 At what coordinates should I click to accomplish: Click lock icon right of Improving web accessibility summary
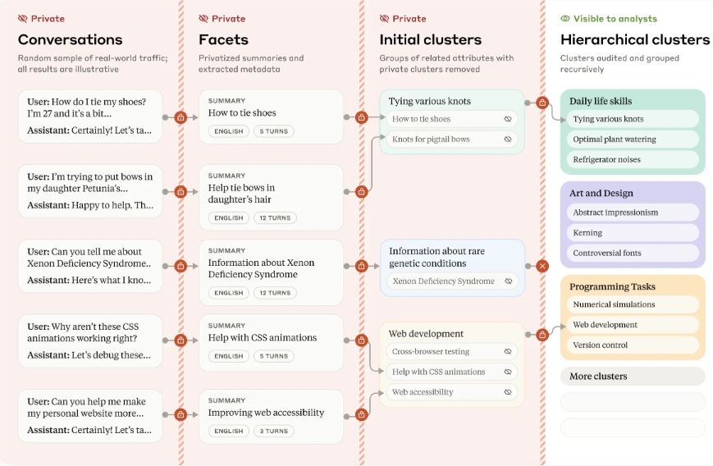pyautogui.click(x=361, y=414)
